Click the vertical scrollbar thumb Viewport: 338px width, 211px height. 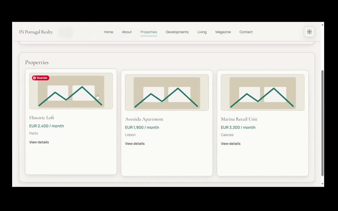(x=322, y=123)
